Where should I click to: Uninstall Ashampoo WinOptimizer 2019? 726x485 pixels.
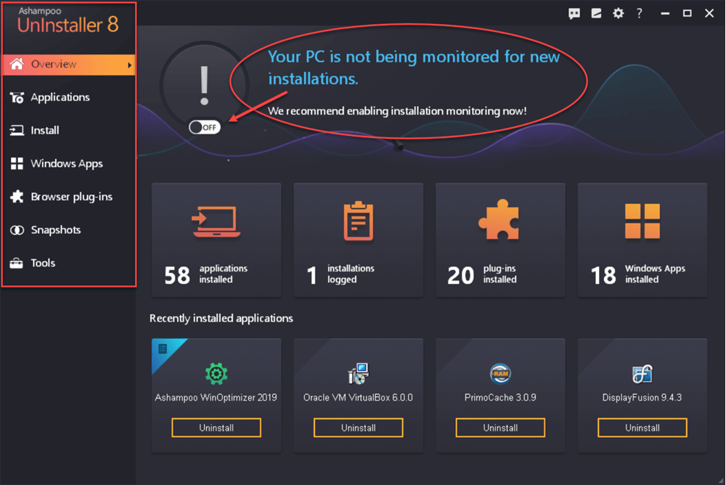pyautogui.click(x=216, y=428)
